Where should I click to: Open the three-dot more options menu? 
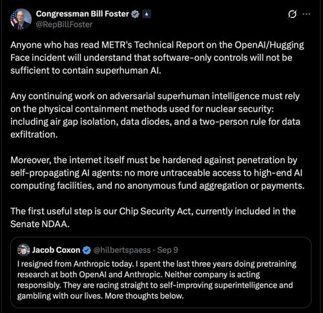[306, 14]
